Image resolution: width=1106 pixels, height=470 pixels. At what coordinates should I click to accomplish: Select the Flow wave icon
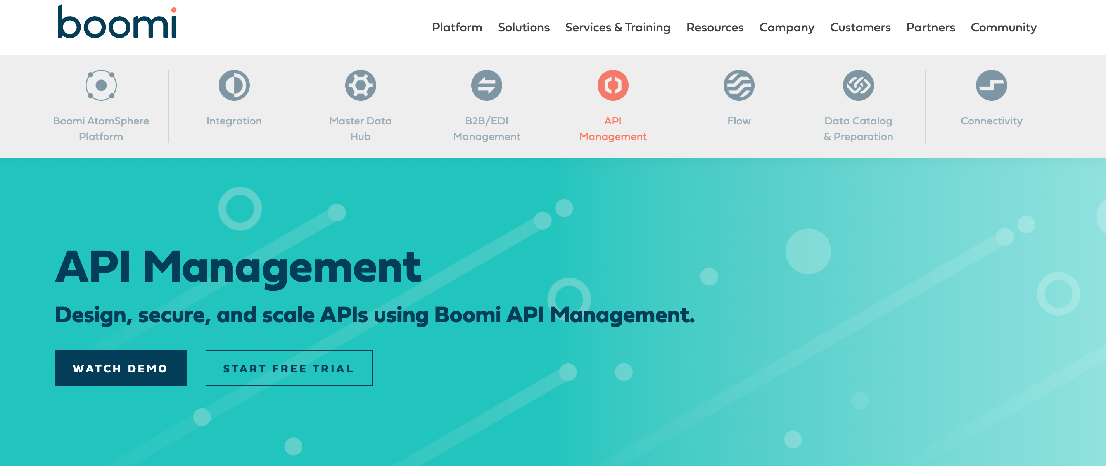[x=739, y=85]
